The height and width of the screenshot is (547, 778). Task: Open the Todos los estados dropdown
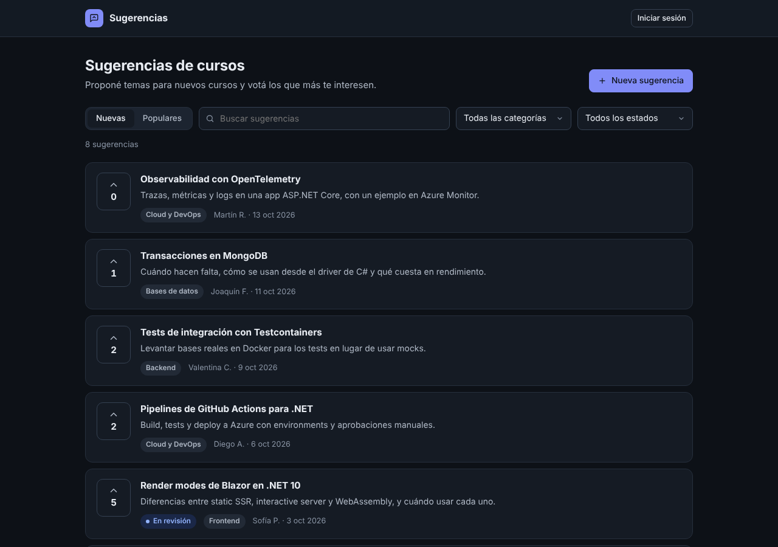pyautogui.click(x=635, y=119)
